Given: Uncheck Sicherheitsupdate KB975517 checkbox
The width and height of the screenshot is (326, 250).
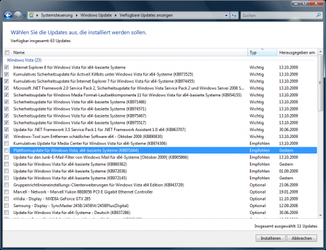Looking at the screenshot, I should tap(7, 122).
